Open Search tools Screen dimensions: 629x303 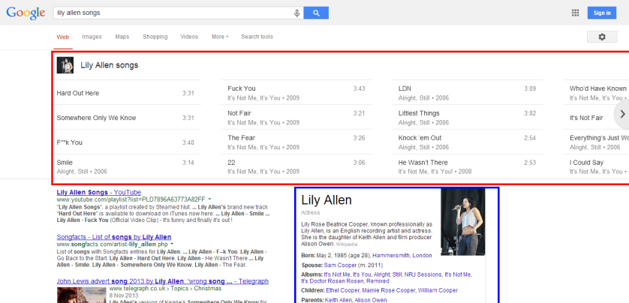[x=257, y=37]
